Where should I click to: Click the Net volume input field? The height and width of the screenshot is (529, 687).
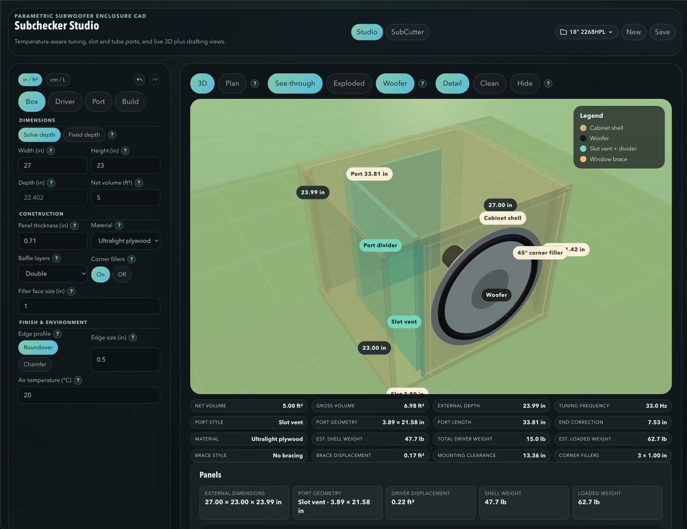tap(125, 198)
